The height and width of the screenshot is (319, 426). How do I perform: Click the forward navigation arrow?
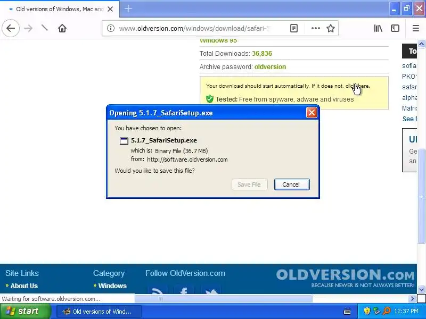(28, 28)
